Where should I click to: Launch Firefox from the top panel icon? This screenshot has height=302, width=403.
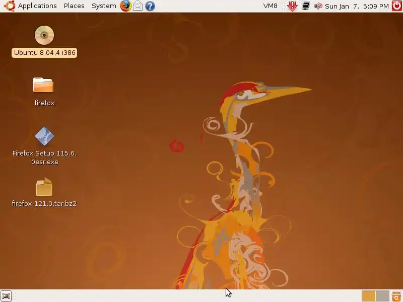[x=125, y=6]
